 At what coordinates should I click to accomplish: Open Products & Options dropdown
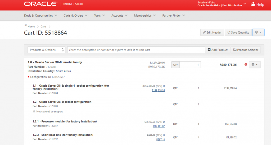[47, 50]
